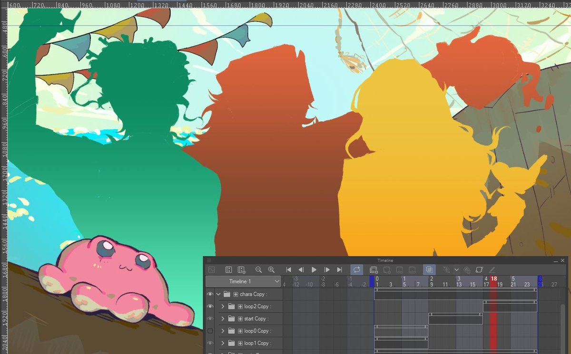Hide the loop2 Copy folder
Image resolution: width=571 pixels, height=354 pixels.
point(210,306)
